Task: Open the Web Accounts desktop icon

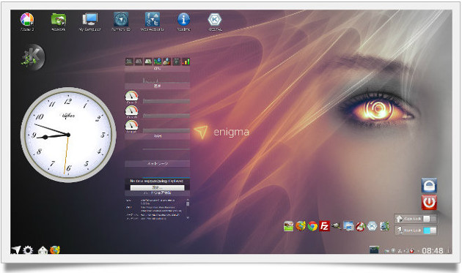Action: (153, 20)
